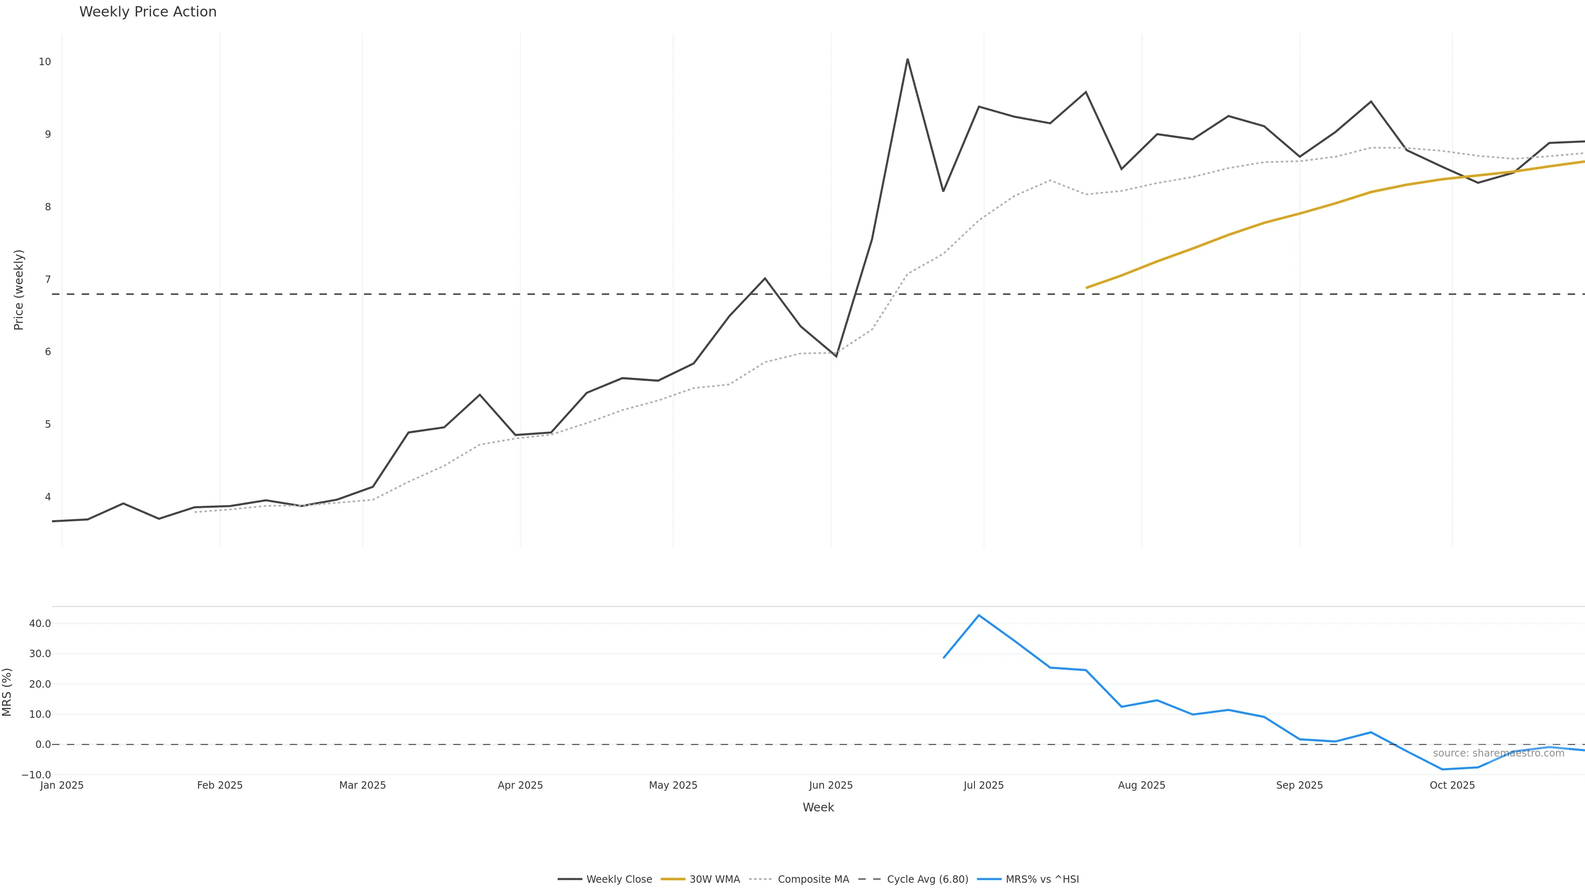
Task: Click the Jan 2025 x-axis tick label
Action: coord(62,785)
